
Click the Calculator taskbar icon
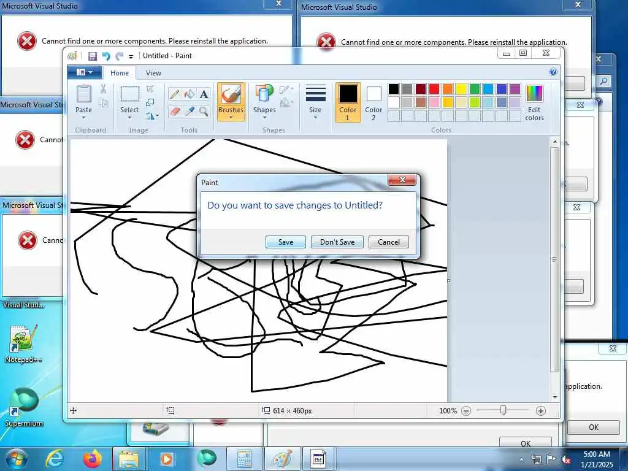[244, 459]
